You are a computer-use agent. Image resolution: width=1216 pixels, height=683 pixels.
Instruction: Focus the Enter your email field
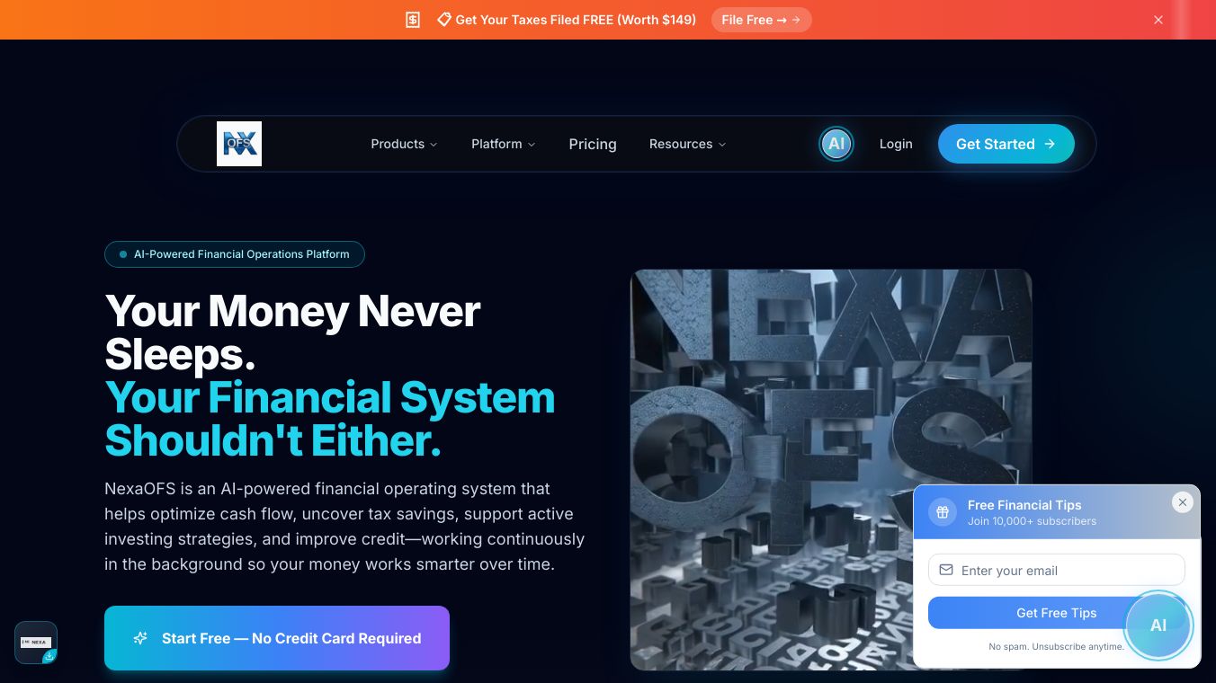[x=1056, y=570]
